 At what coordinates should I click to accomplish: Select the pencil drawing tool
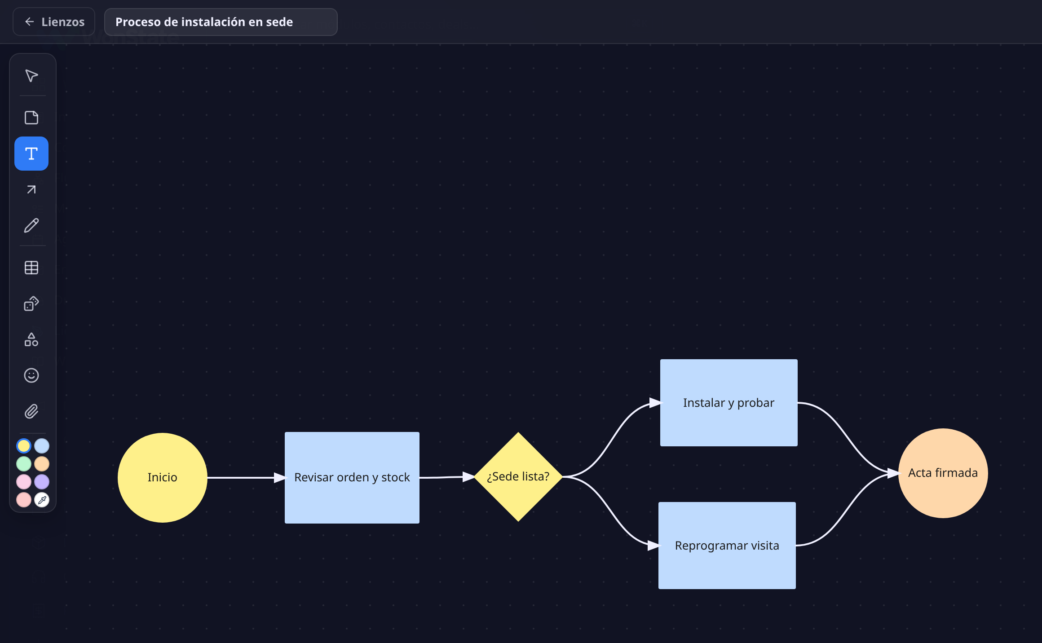(31, 225)
